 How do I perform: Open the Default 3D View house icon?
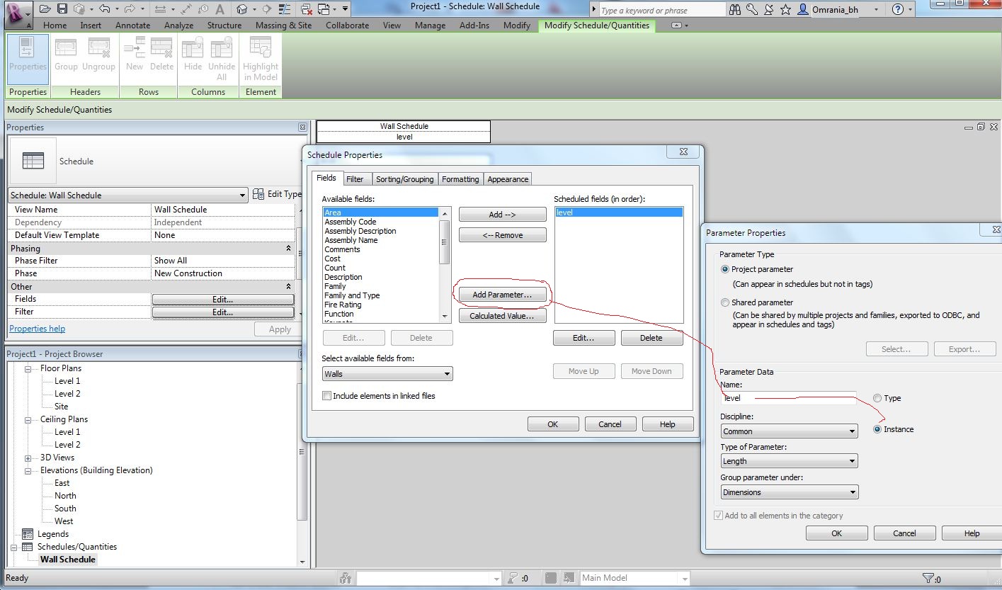[242, 9]
